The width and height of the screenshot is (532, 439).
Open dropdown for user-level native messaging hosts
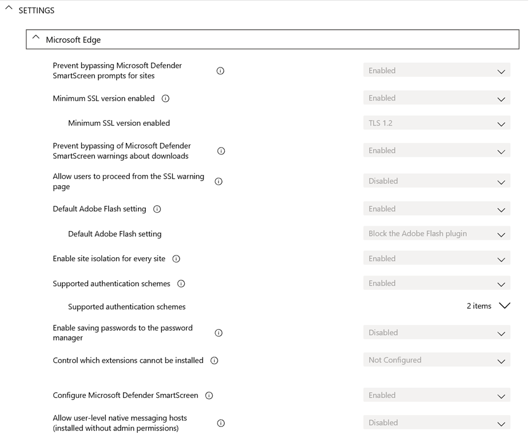pyautogui.click(x=436, y=423)
